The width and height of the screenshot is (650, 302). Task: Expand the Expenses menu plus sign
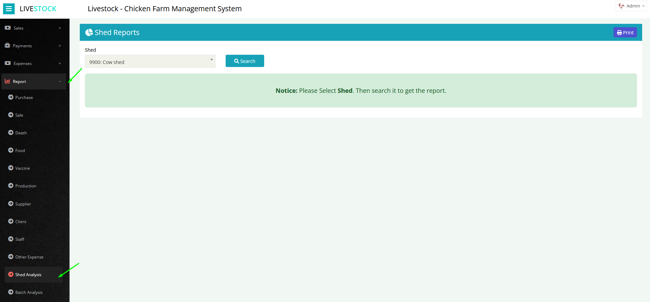point(60,64)
